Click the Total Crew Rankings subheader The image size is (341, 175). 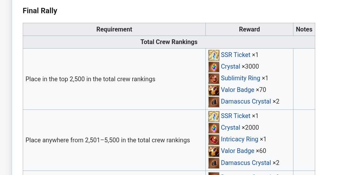[169, 42]
